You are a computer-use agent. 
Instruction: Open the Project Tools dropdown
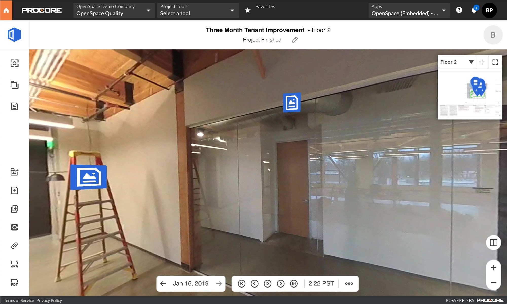coord(198,10)
